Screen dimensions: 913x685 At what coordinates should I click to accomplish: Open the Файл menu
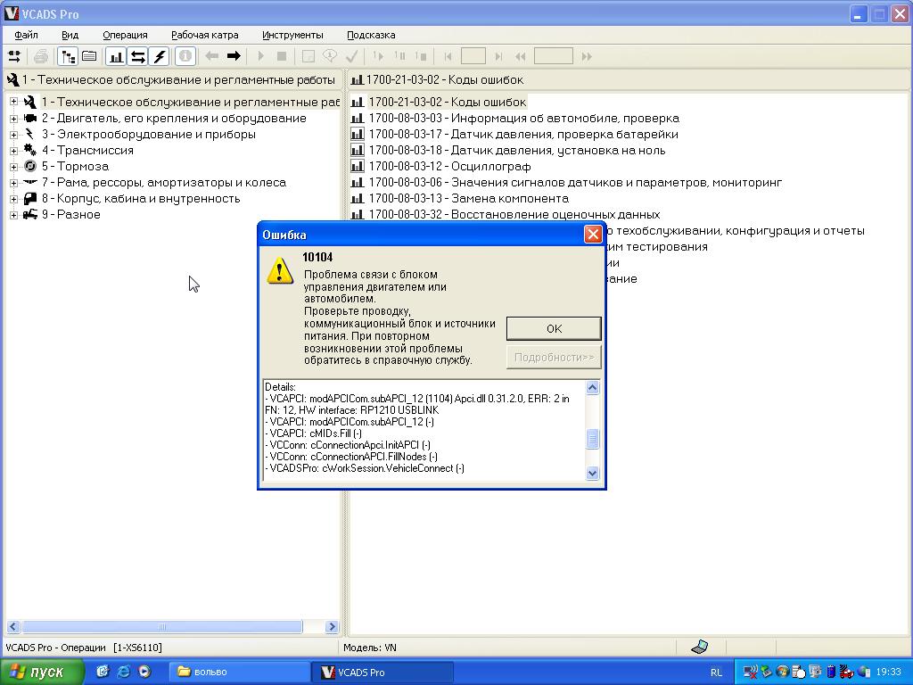click(x=26, y=35)
